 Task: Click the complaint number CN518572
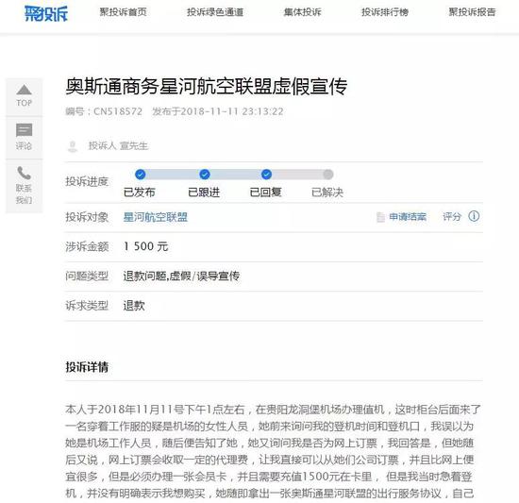(118, 111)
